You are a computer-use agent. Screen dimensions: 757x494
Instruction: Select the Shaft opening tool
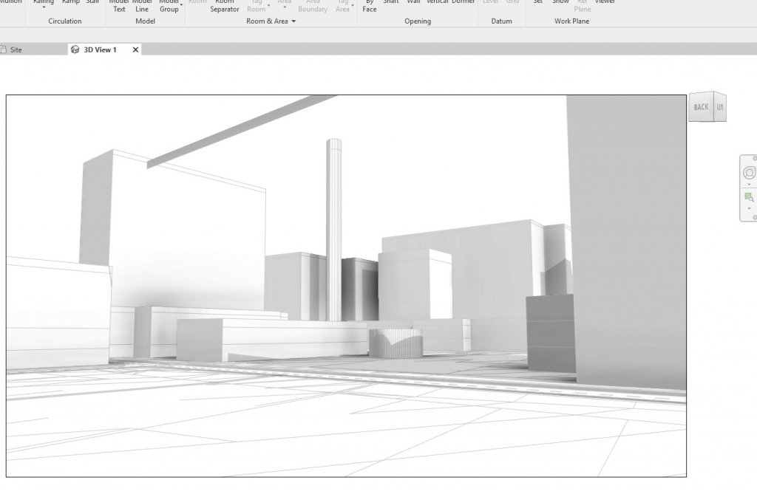tap(390, 4)
